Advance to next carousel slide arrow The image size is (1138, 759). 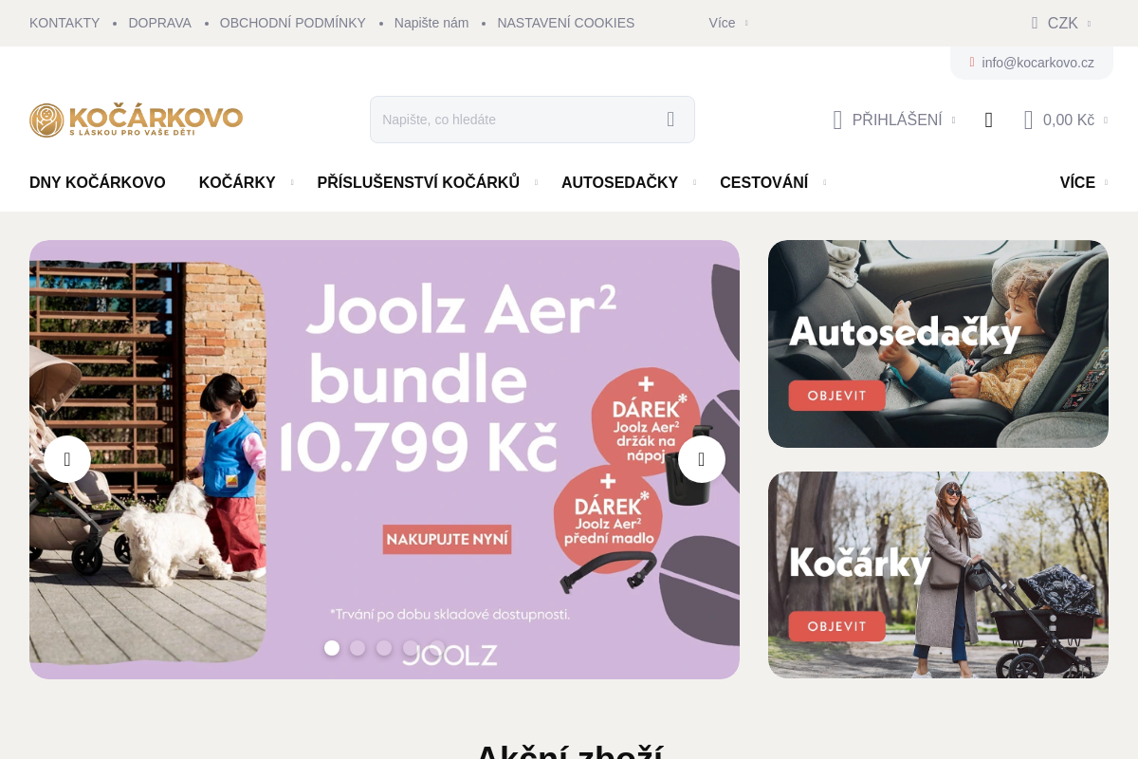tap(702, 459)
